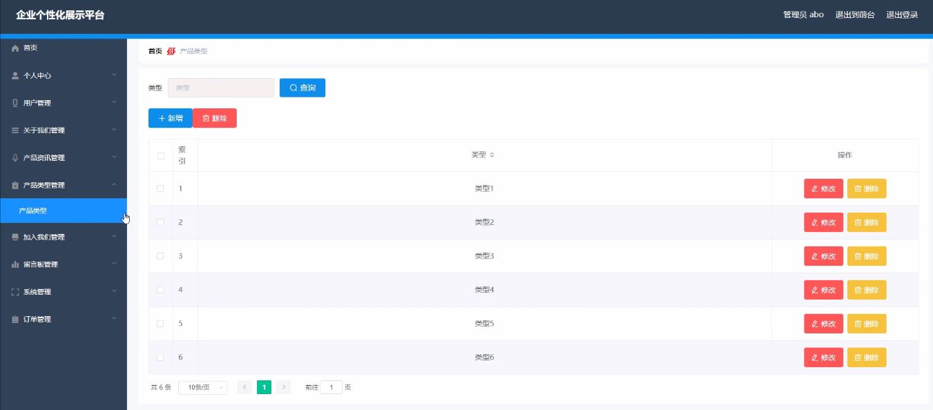Click 修改 button for 类型5
The image size is (933, 410).
[823, 324]
